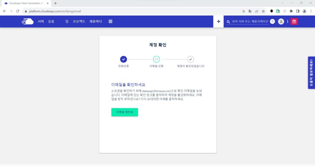Click the 이메일을 확인하세요 heading
315x166 pixels.
128,85
